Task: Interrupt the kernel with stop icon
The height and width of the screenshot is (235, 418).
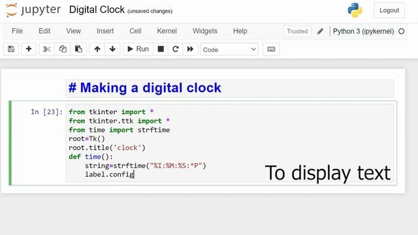Action: [x=161, y=49]
